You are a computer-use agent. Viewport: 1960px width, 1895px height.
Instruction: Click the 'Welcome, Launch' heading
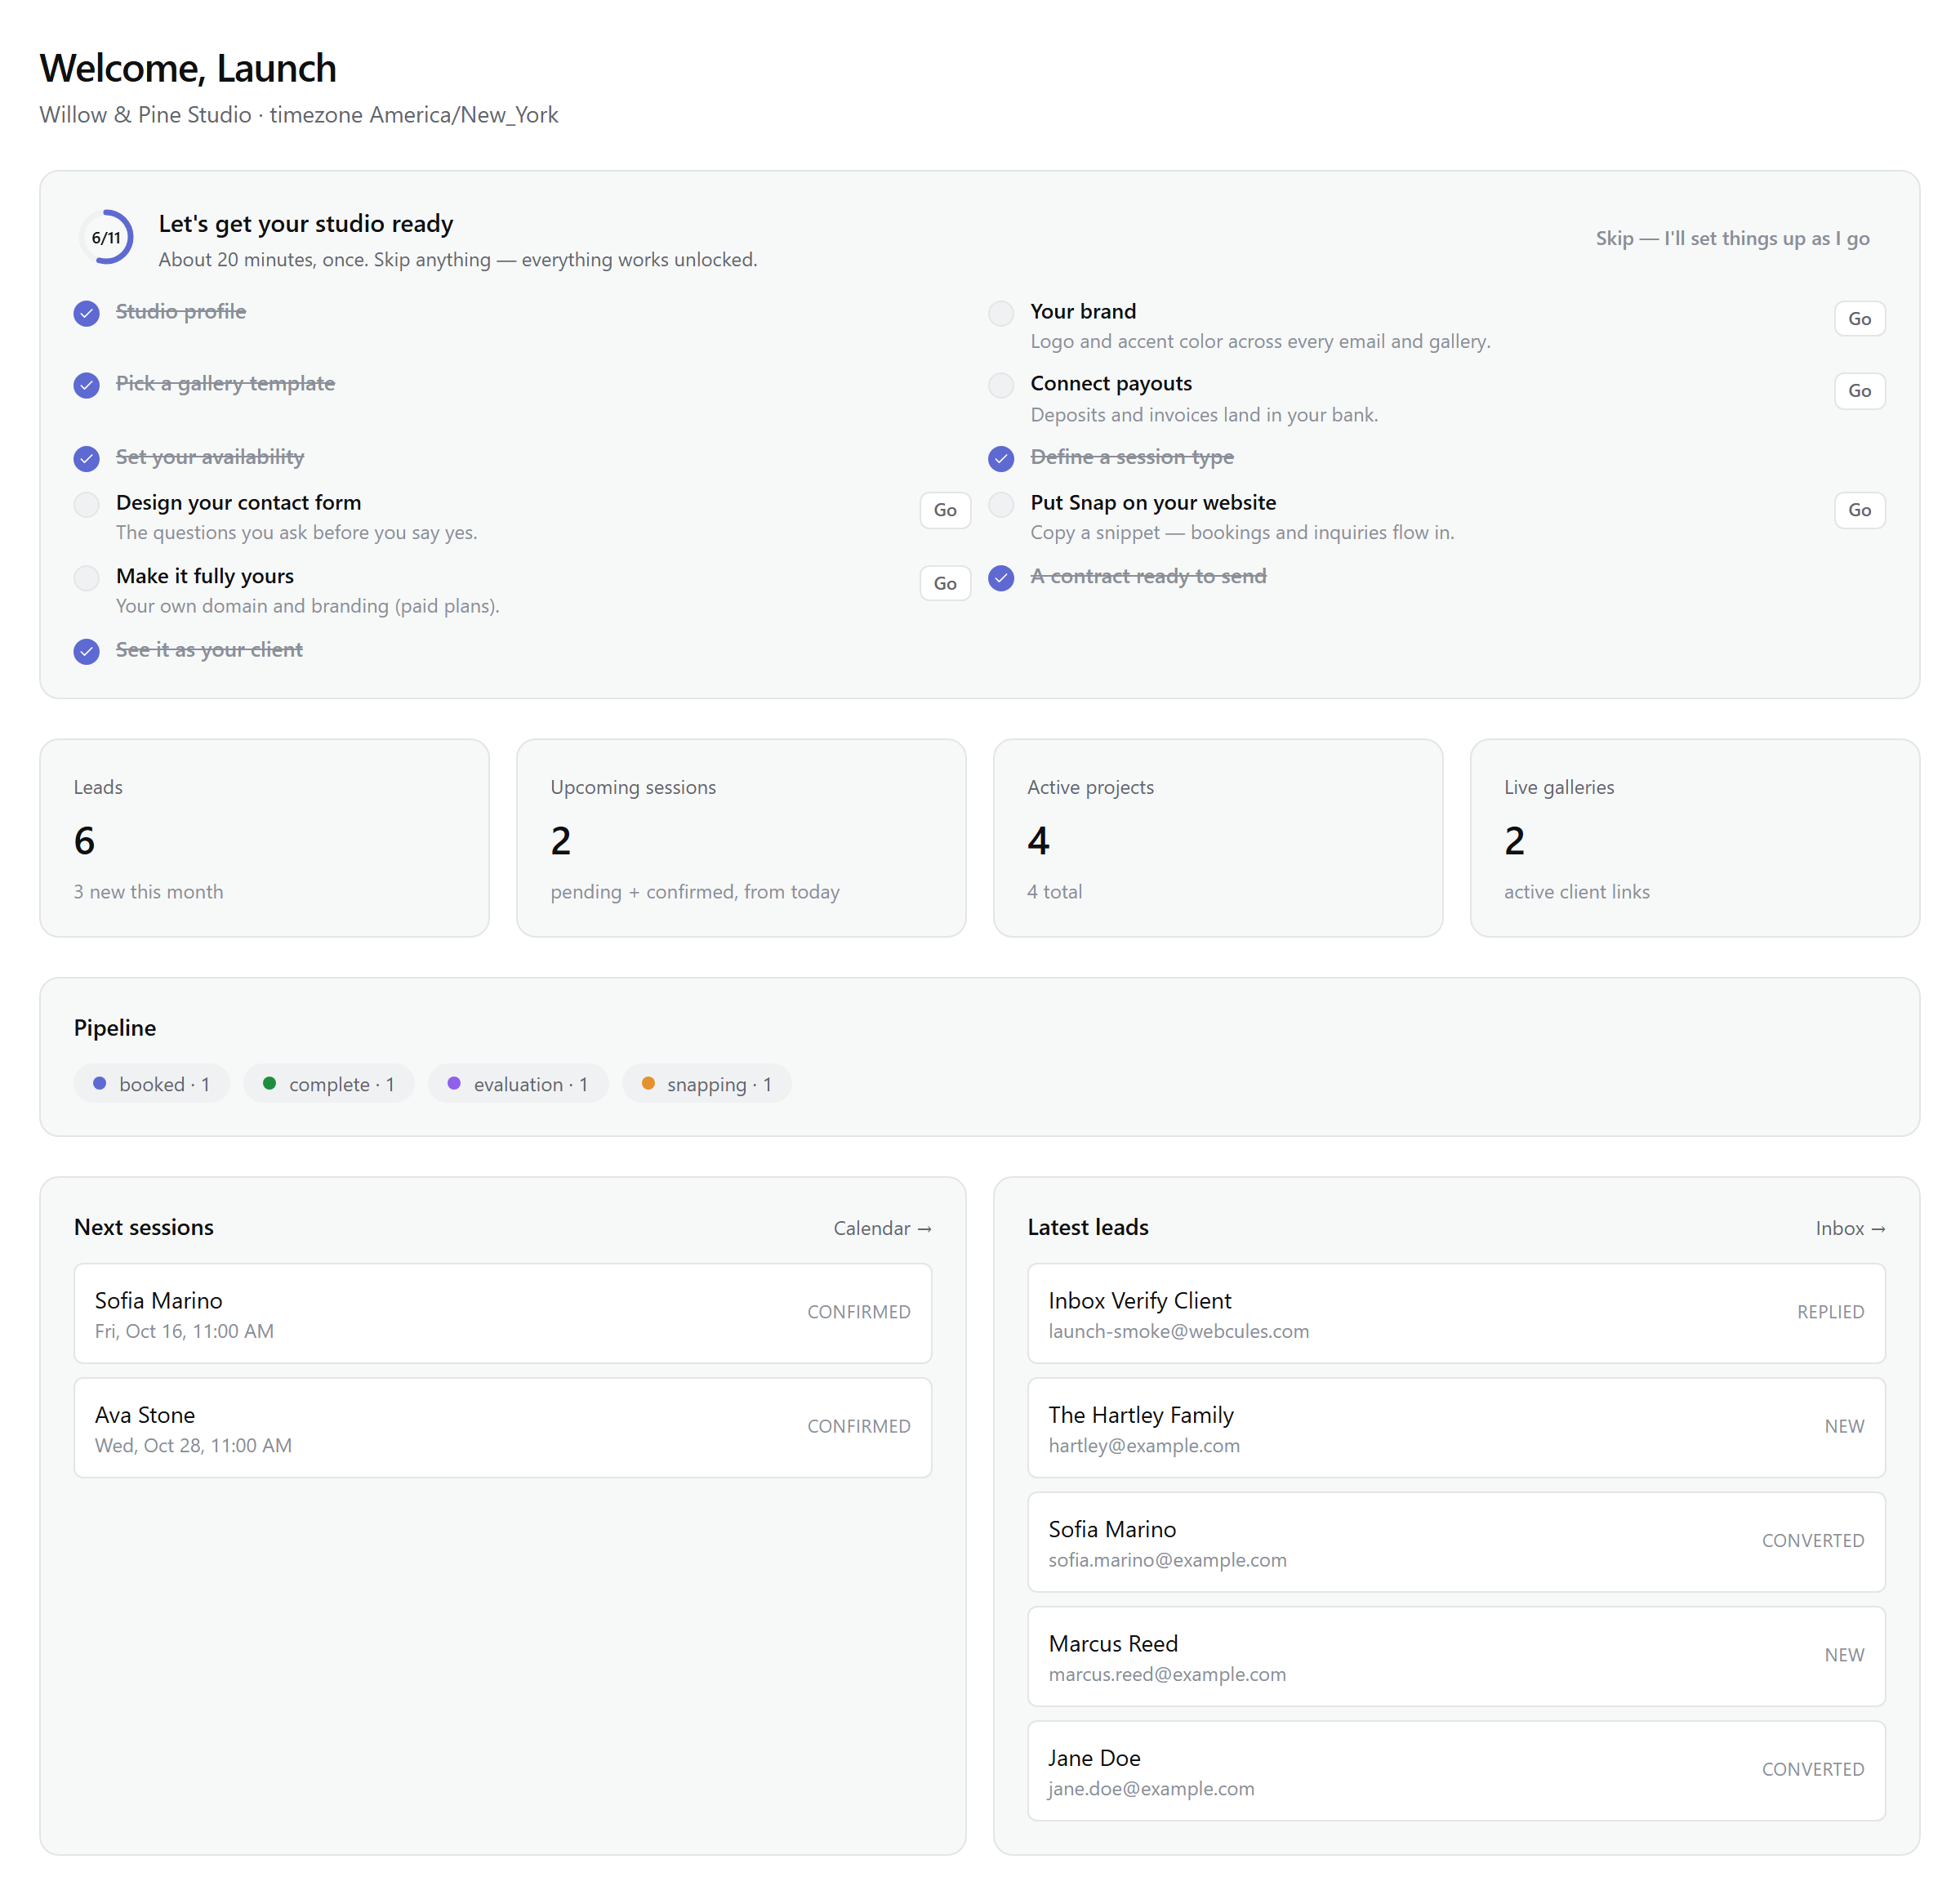(x=188, y=68)
